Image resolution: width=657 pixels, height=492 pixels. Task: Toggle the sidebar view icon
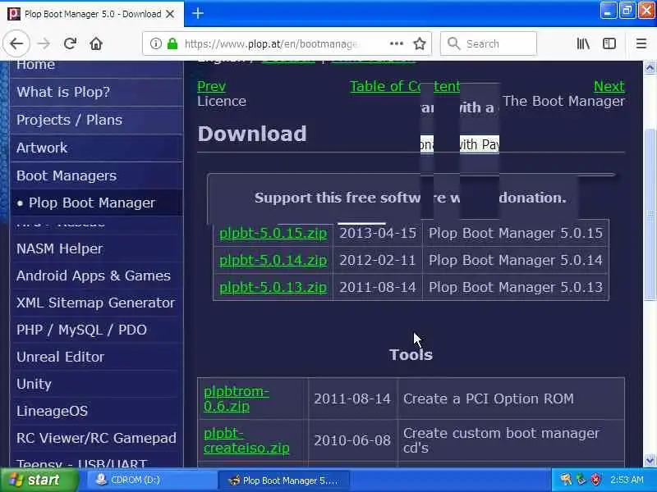pos(609,43)
